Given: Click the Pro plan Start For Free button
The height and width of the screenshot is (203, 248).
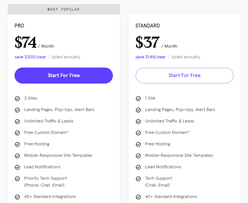Looking at the screenshot, I should coord(64,76).
